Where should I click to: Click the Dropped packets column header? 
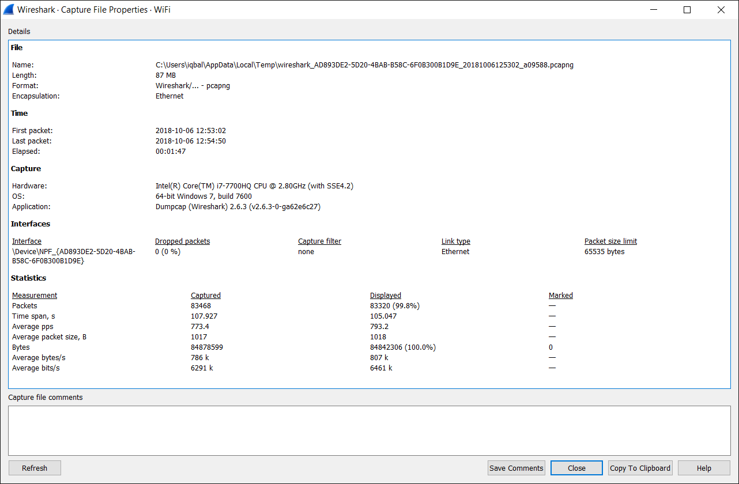pos(182,241)
